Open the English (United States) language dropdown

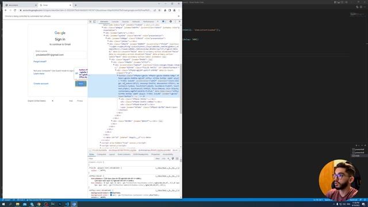click(41, 101)
